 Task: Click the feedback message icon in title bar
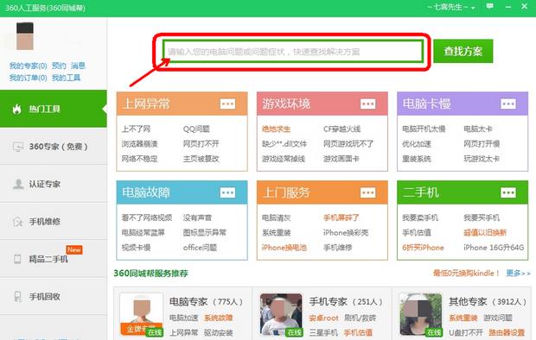pyautogui.click(x=490, y=6)
